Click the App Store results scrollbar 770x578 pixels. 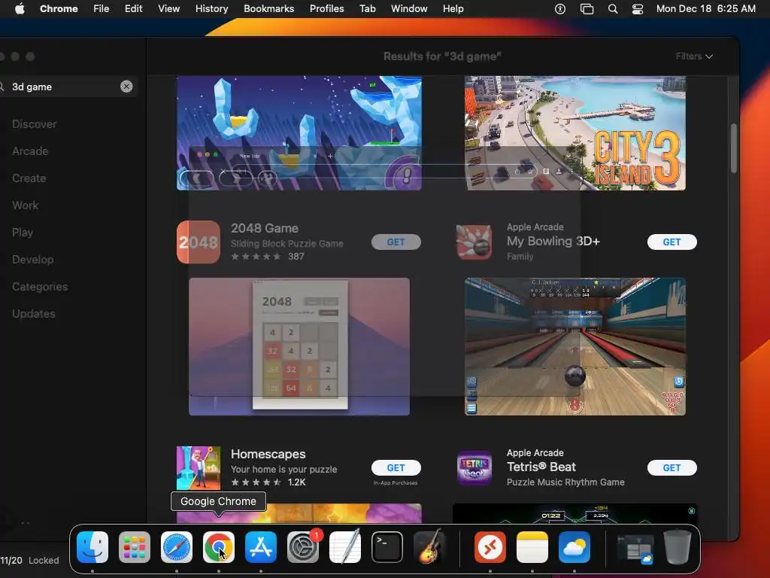[x=734, y=148]
